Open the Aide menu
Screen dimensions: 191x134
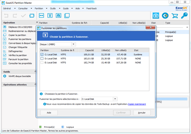coord(78,8)
